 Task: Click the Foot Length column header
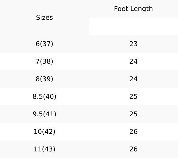point(133,9)
